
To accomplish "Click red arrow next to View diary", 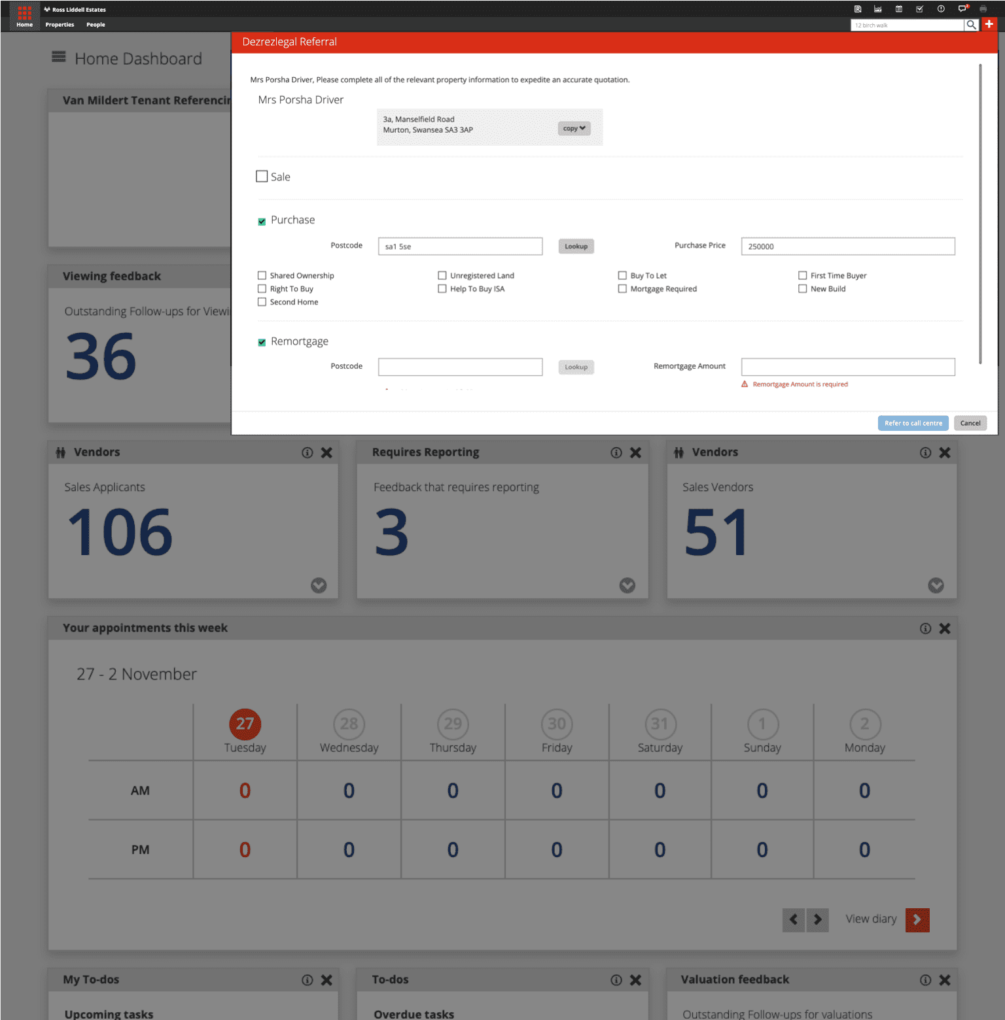I will point(917,920).
